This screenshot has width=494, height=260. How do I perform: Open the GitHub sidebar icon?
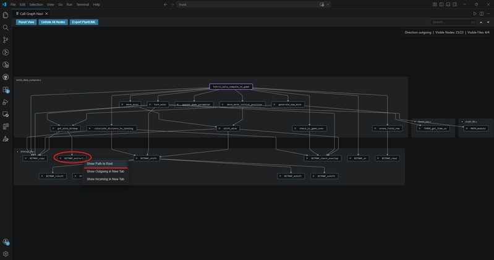6,77
